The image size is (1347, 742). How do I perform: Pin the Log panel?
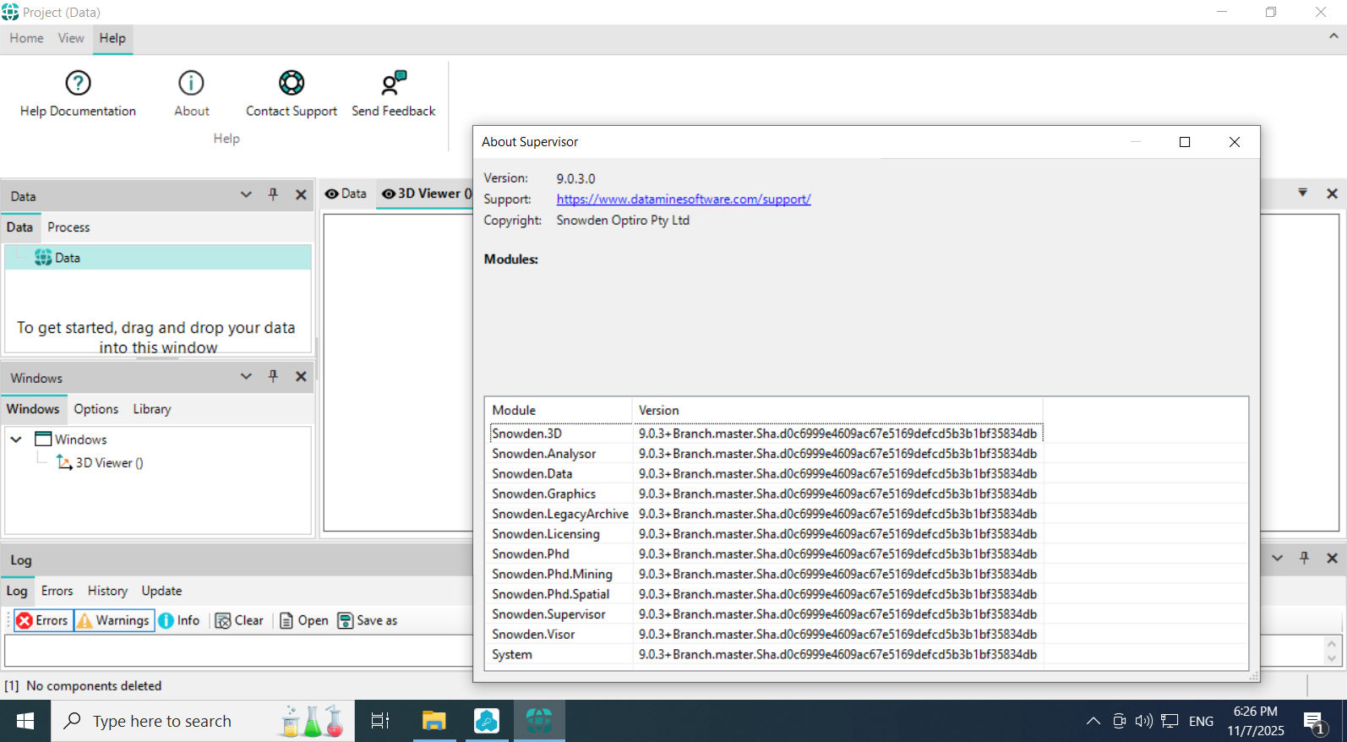(x=1304, y=559)
